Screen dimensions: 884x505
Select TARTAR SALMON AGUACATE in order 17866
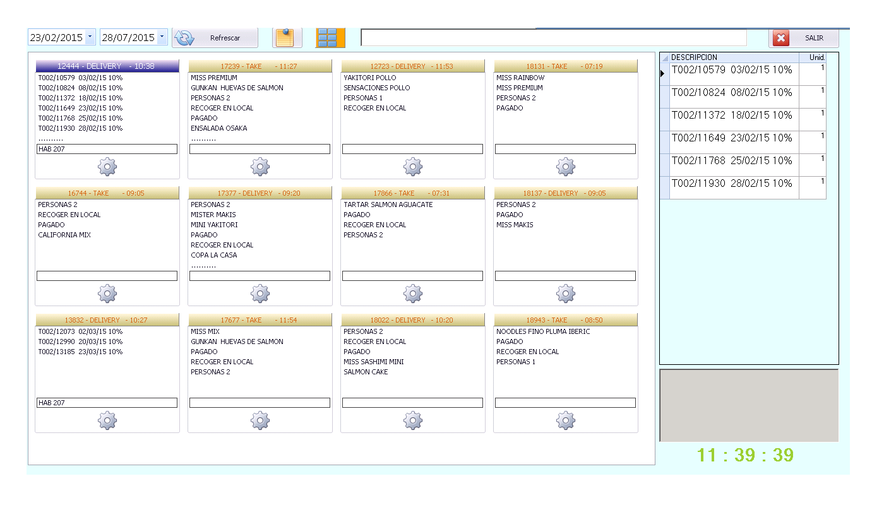[388, 205]
